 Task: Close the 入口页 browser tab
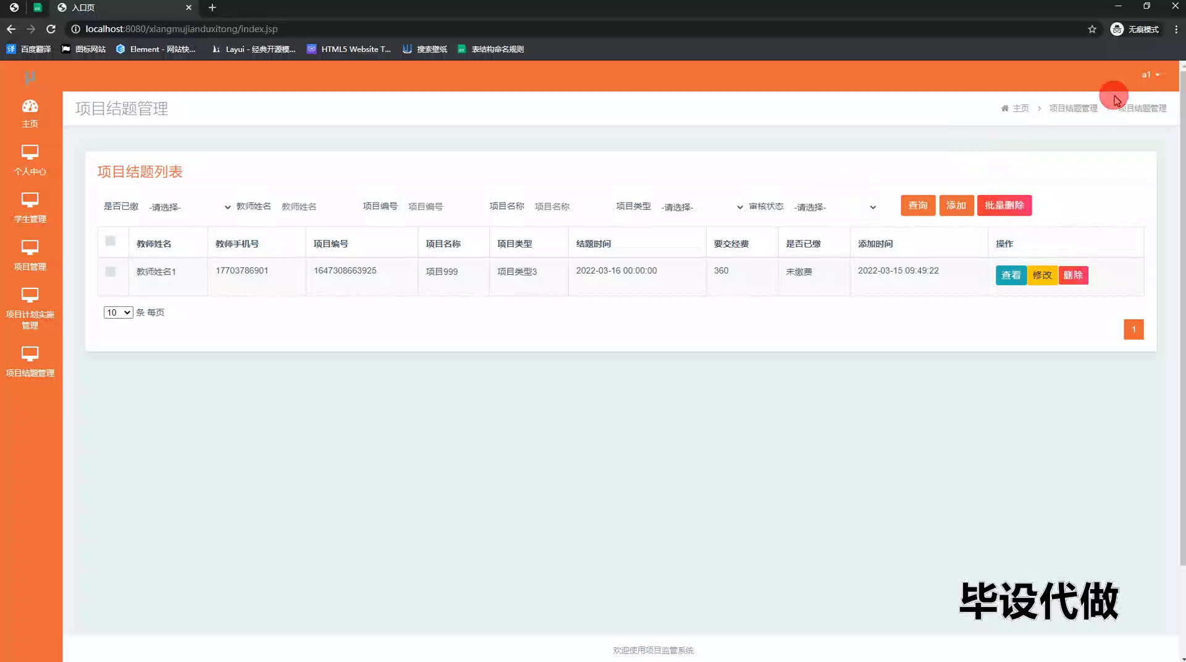click(x=188, y=7)
